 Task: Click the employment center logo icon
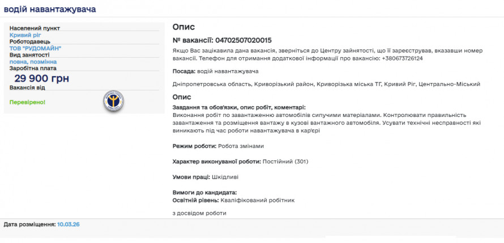[113, 101]
